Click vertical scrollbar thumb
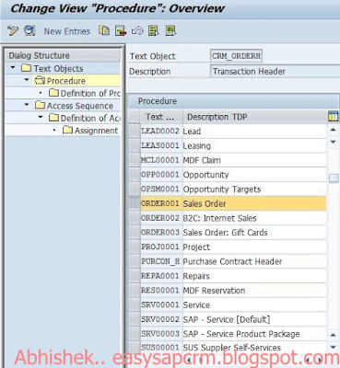 click(334, 178)
